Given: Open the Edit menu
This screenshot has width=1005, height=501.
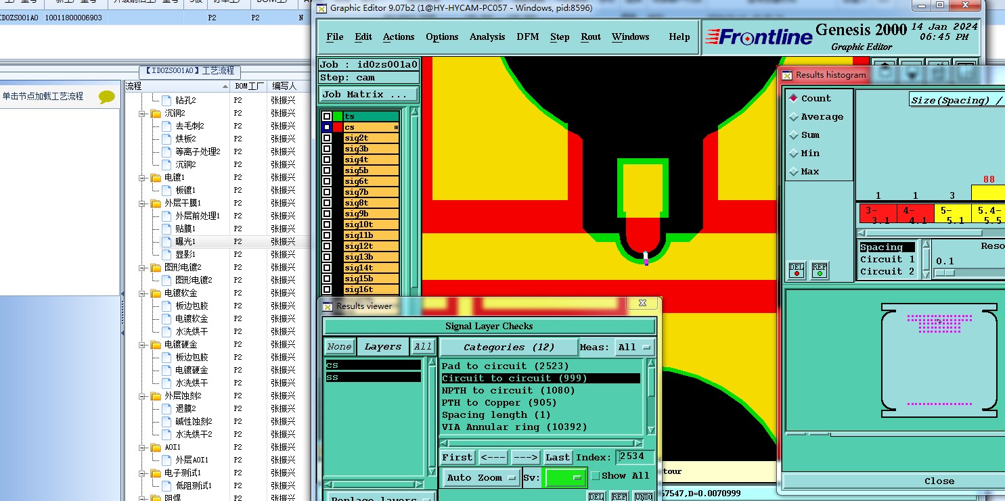Looking at the screenshot, I should [363, 37].
